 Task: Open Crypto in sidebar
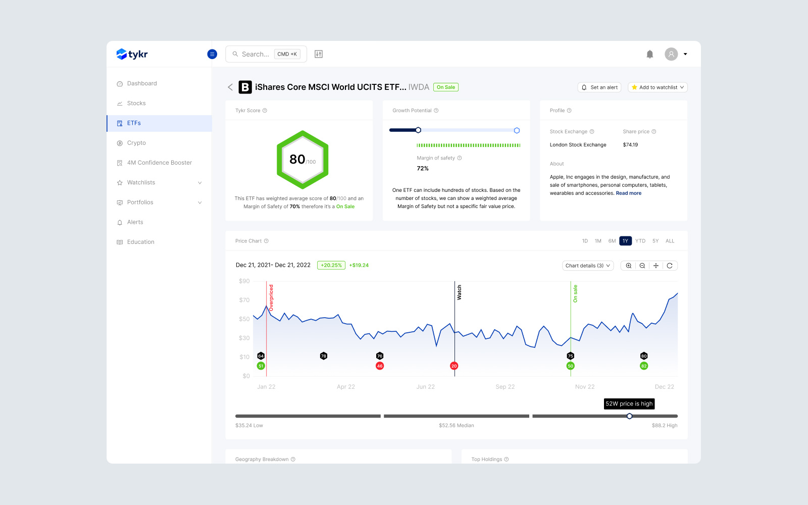(159, 143)
